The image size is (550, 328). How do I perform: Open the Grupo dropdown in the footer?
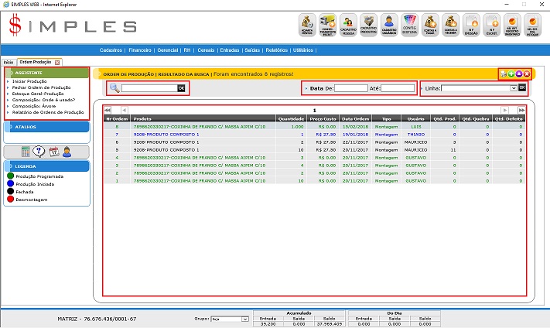tap(245, 319)
